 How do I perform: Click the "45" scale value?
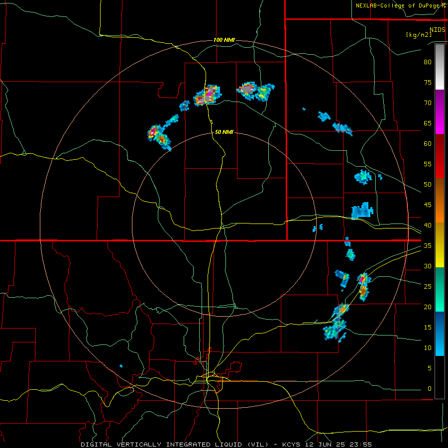coord(428,205)
